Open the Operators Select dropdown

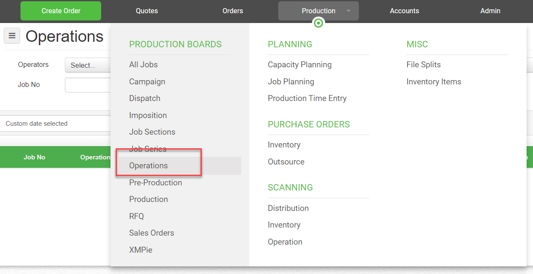(87, 65)
